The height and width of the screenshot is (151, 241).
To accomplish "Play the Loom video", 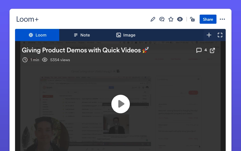I will (120, 104).
